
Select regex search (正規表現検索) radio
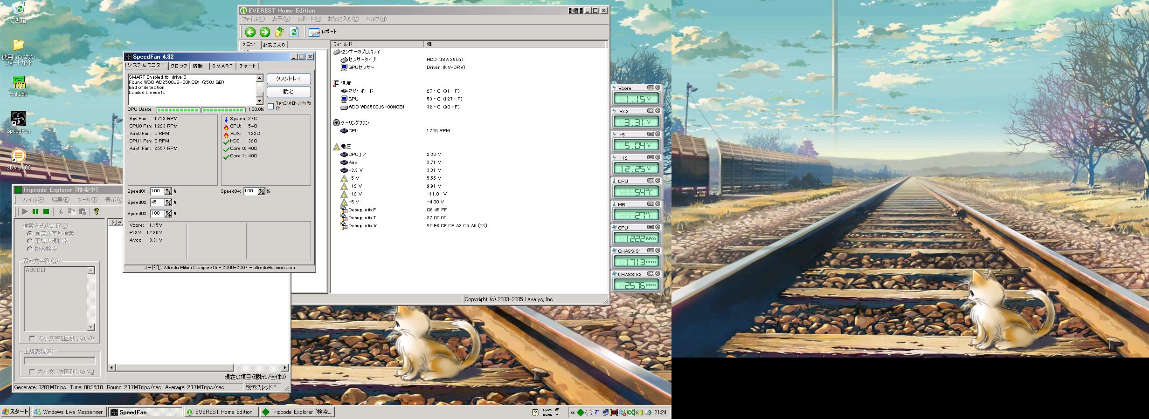coord(30,241)
